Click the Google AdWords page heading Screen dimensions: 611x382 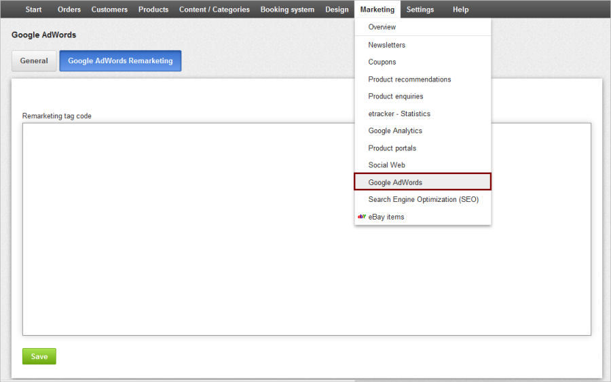43,35
